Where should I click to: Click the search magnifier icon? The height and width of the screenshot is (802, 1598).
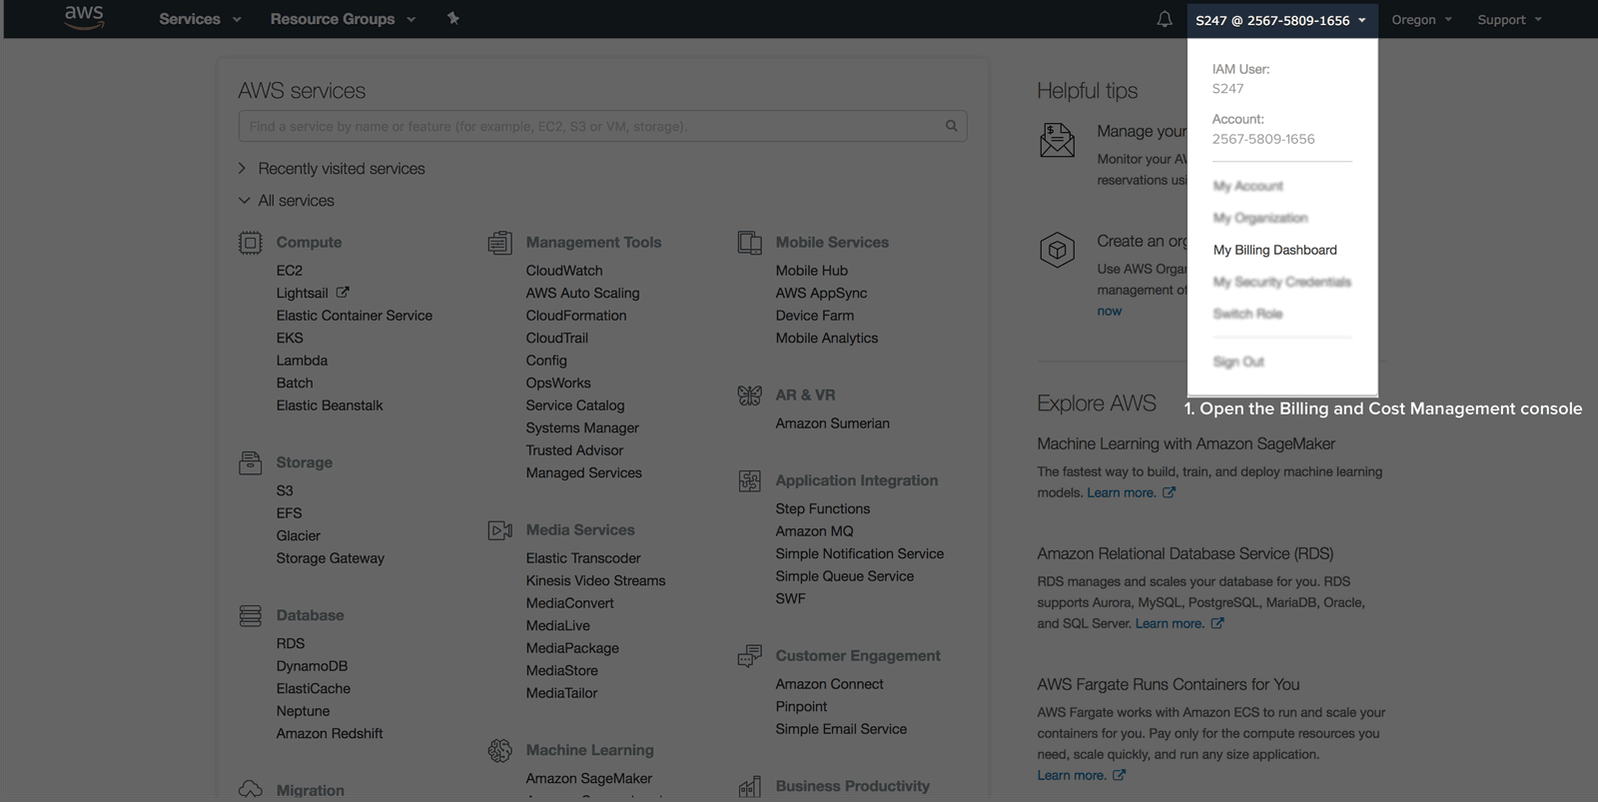tap(951, 126)
